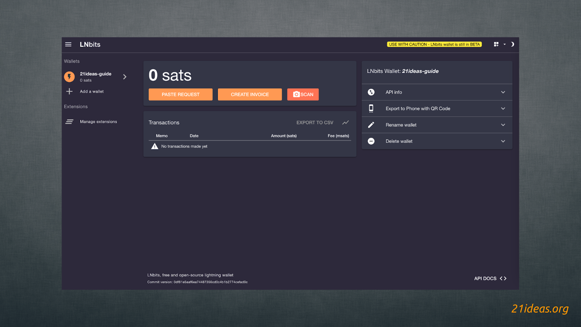This screenshot has height=327, width=581.
Task: Click the phone icon for QR export
Action: [x=371, y=109]
